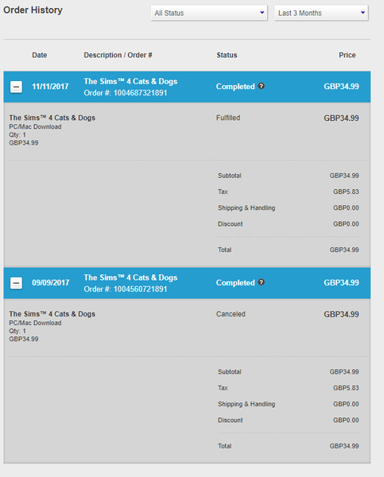This screenshot has height=477, width=384.
Task: Open the Last 3 Months dropdown
Action: pos(321,13)
